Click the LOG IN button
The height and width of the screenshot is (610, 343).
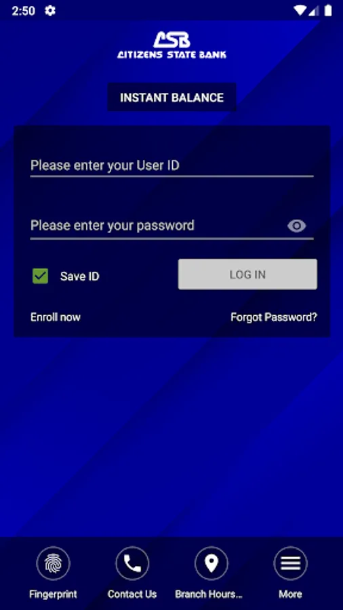point(247,274)
